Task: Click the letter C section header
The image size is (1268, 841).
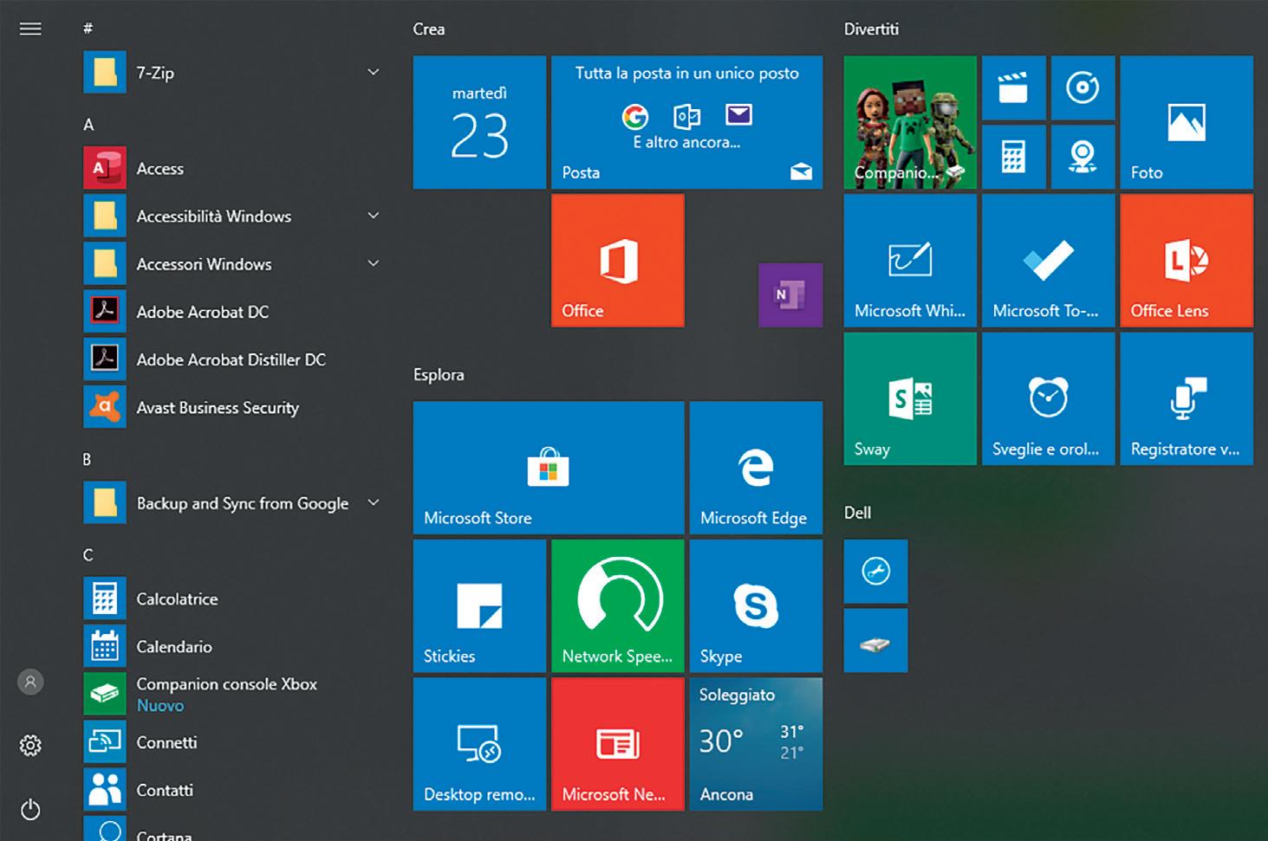Action: pos(88,554)
